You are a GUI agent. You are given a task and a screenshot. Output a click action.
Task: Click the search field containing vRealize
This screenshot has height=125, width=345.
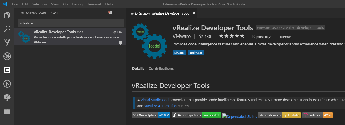71,23
